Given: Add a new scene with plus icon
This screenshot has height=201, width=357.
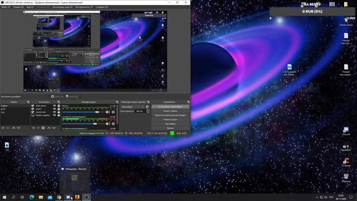Looking at the screenshot, I should tap(3, 128).
